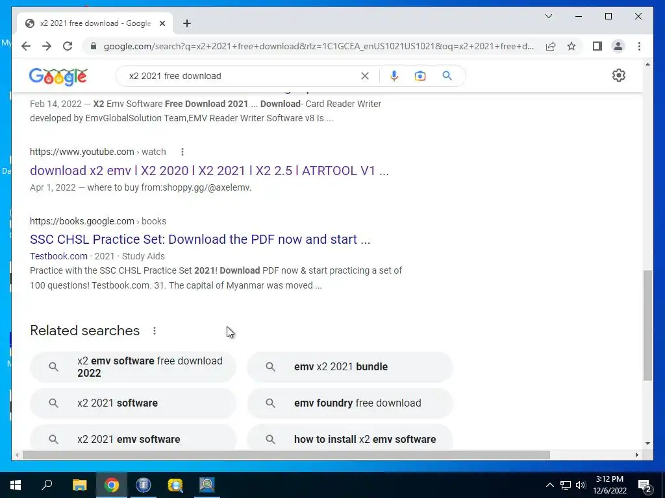The height and width of the screenshot is (498, 665).
Task: Close the 'x2 2021 free download' tab
Action: (x=162, y=23)
